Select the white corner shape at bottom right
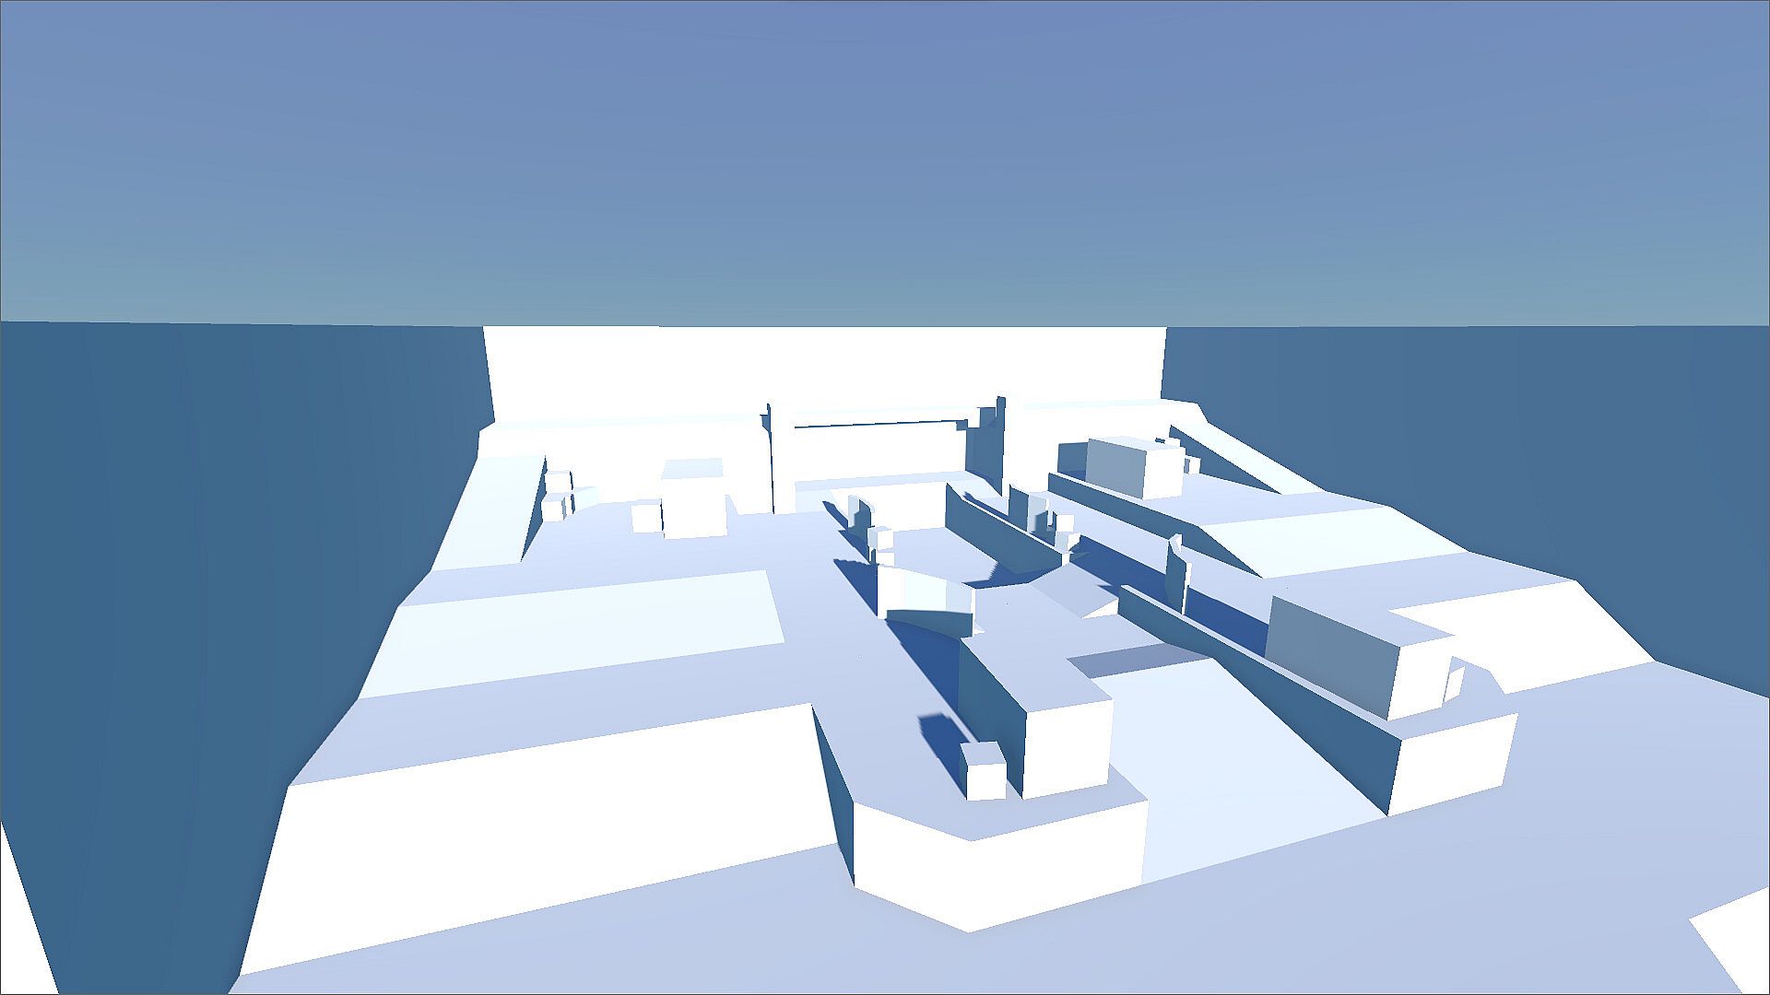 [1733, 949]
